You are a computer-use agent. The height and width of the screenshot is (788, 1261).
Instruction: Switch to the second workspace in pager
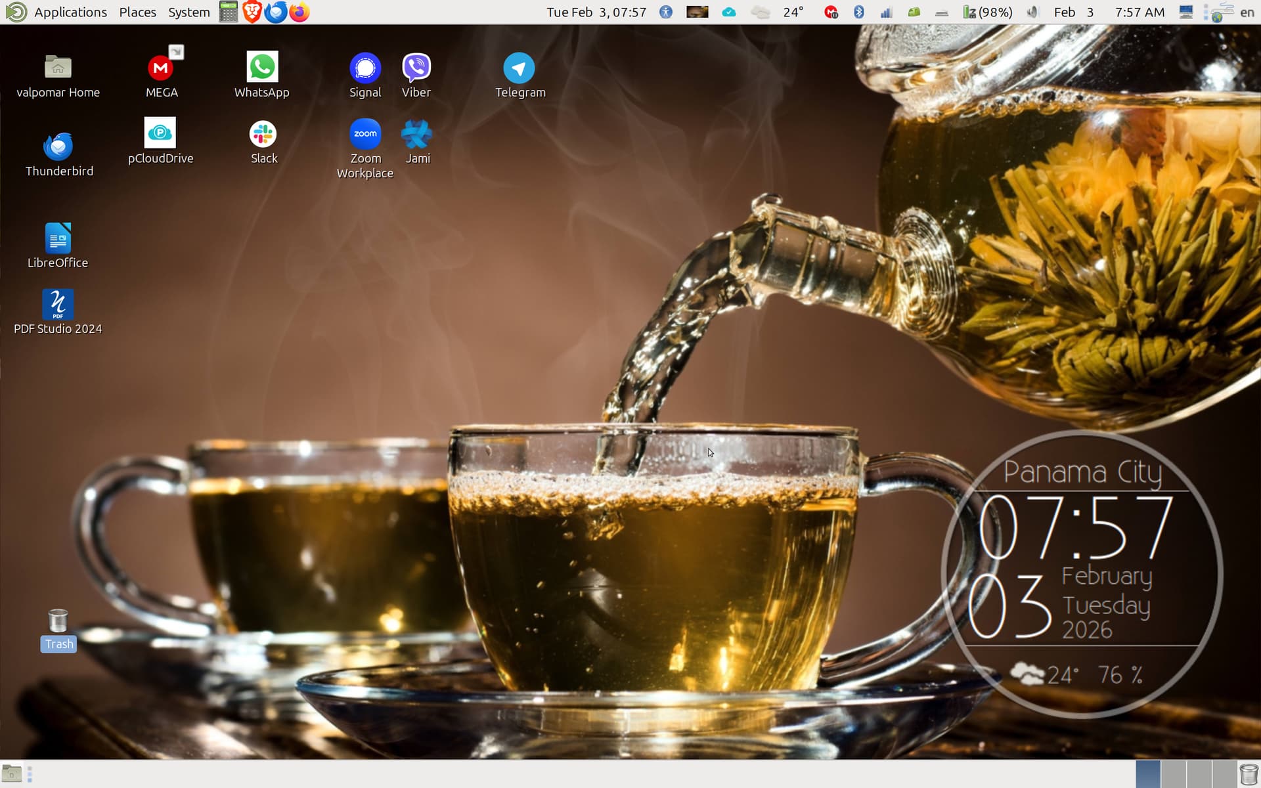(x=1173, y=774)
